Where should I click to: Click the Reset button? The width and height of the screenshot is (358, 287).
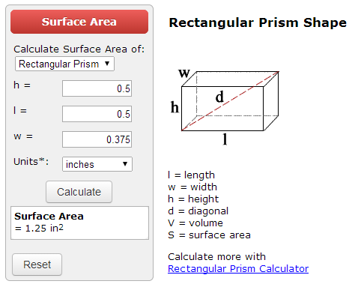(37, 265)
